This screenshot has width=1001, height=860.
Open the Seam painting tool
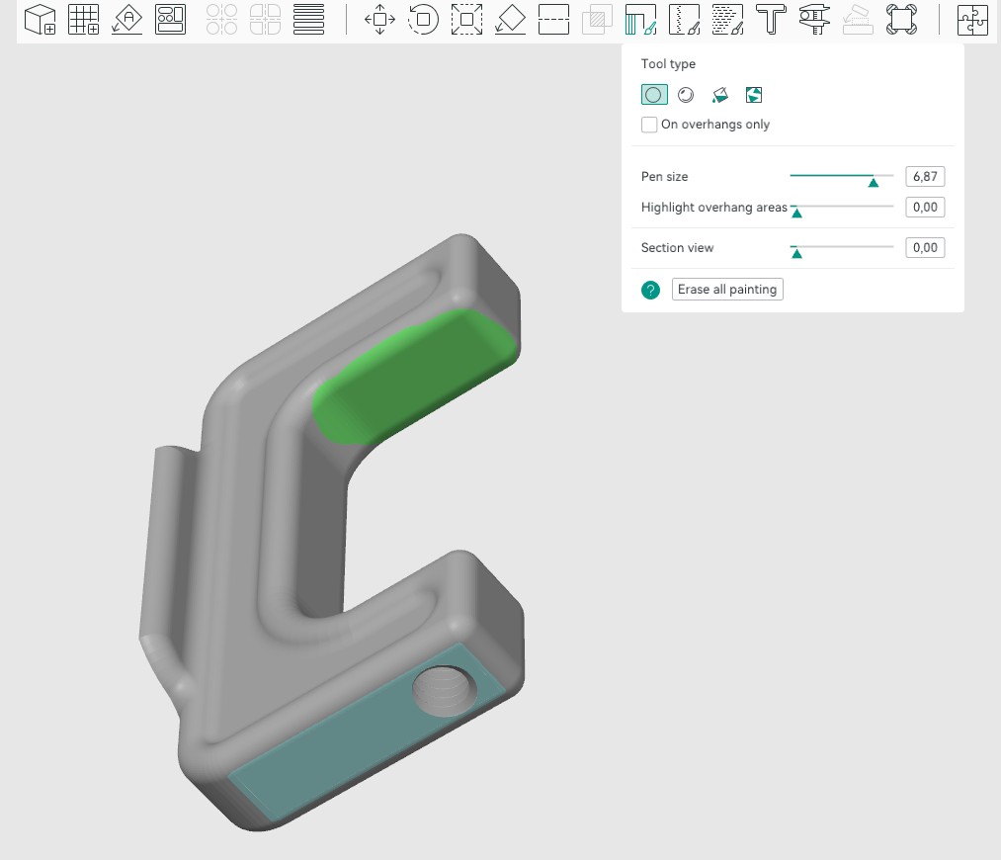tap(685, 19)
